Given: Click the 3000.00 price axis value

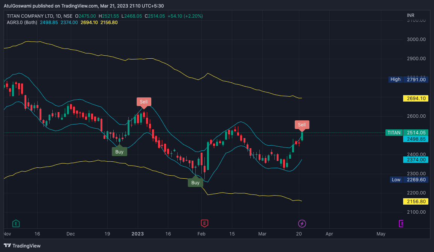Looking at the screenshot, I should click(x=416, y=39).
